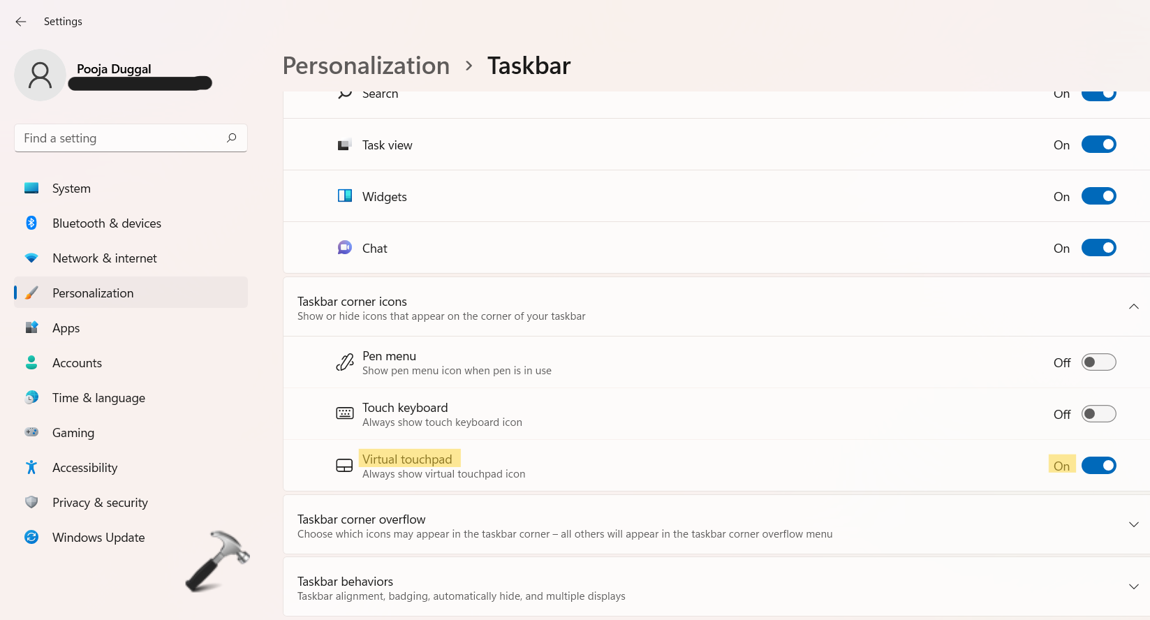Click the back arrow icon

(21, 22)
